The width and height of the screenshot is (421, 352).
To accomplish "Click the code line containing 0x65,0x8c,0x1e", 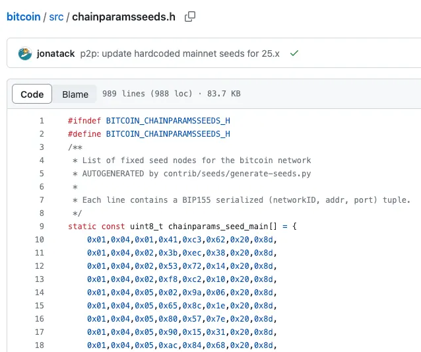I will 182,306.
